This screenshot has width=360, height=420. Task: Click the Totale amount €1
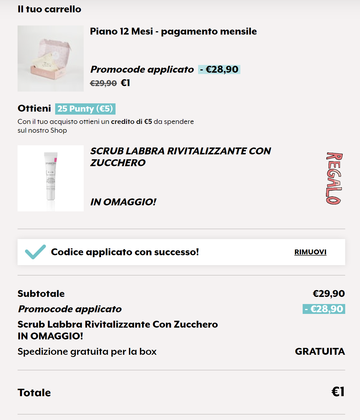pyautogui.click(x=338, y=392)
